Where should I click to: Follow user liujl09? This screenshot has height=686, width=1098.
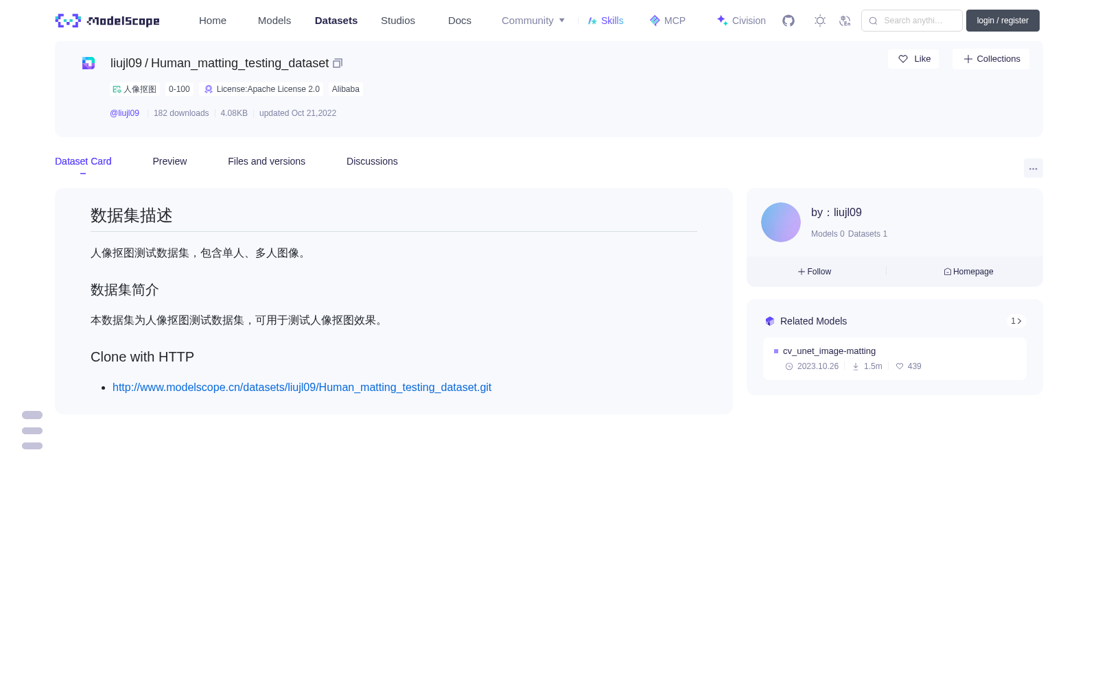point(815,272)
